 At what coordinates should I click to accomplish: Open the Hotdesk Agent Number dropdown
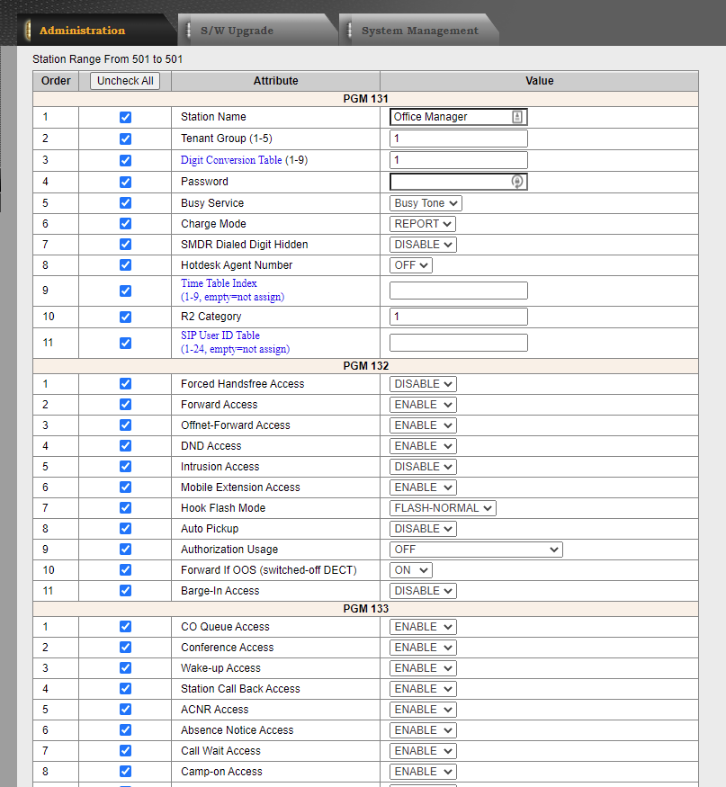click(411, 265)
